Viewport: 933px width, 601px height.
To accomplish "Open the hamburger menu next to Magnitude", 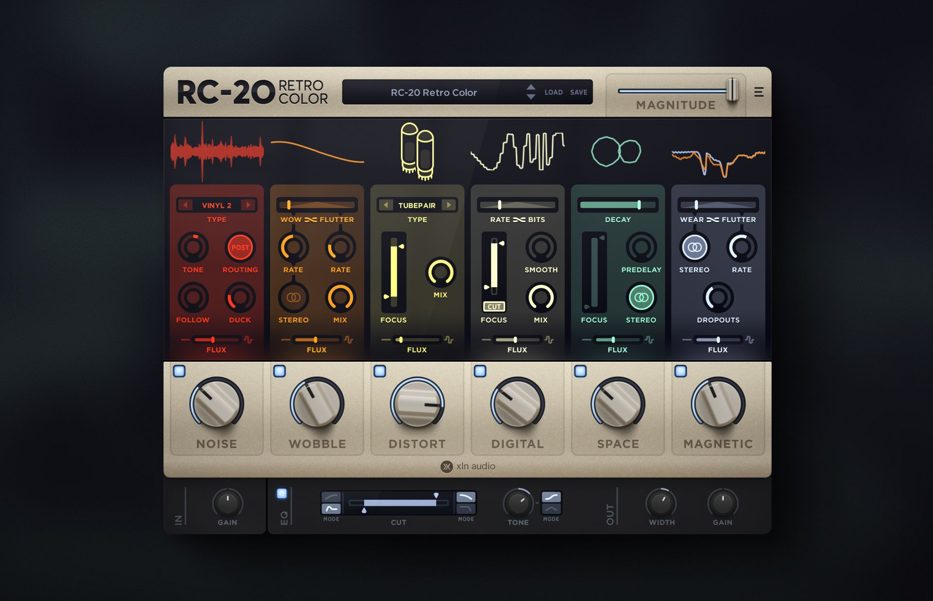I will [x=759, y=92].
